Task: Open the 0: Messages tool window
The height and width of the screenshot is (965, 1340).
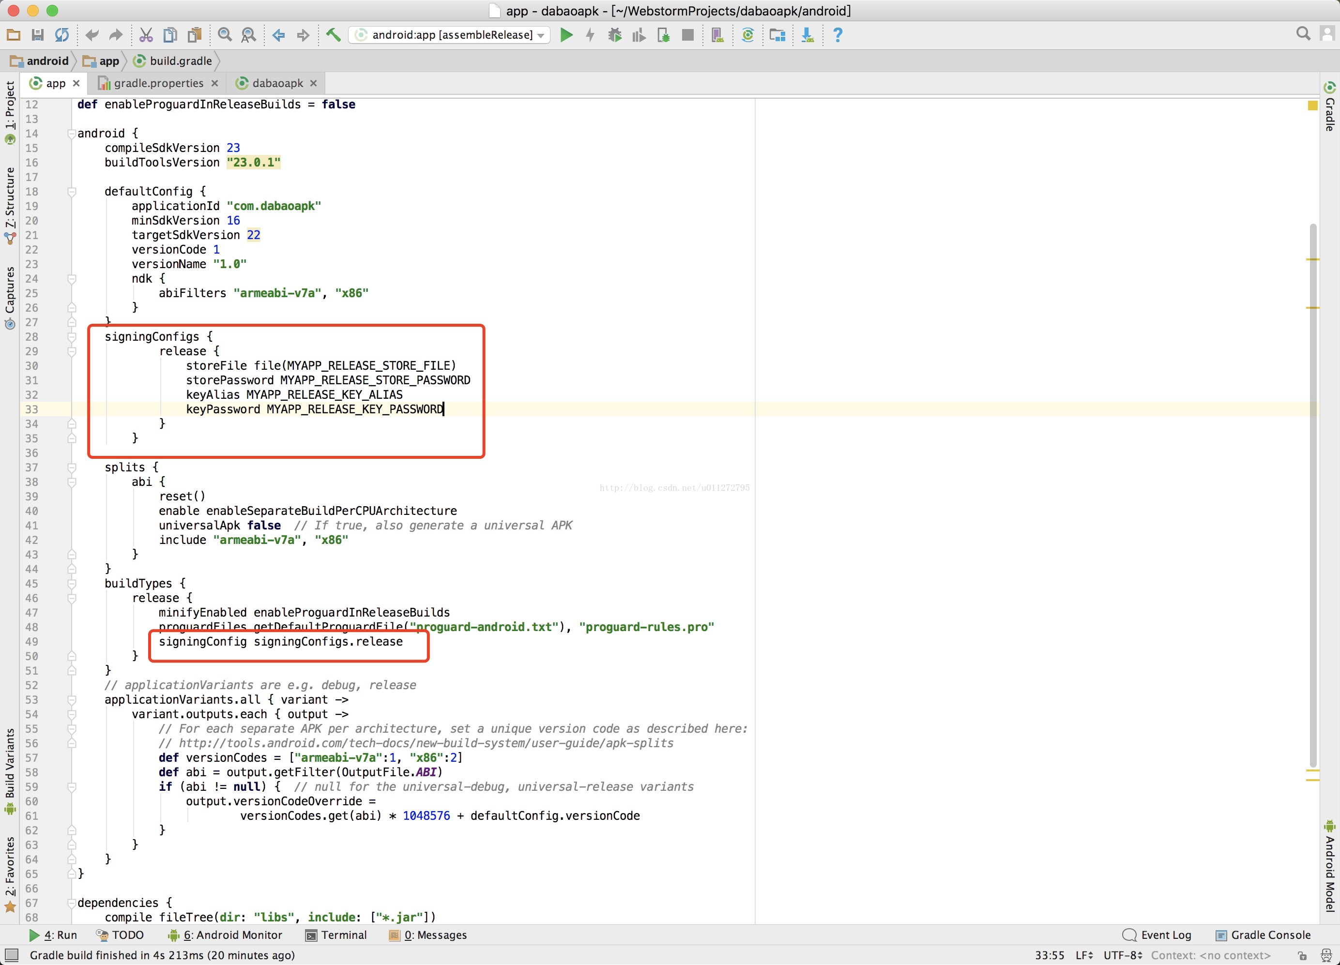Action: pos(427,935)
